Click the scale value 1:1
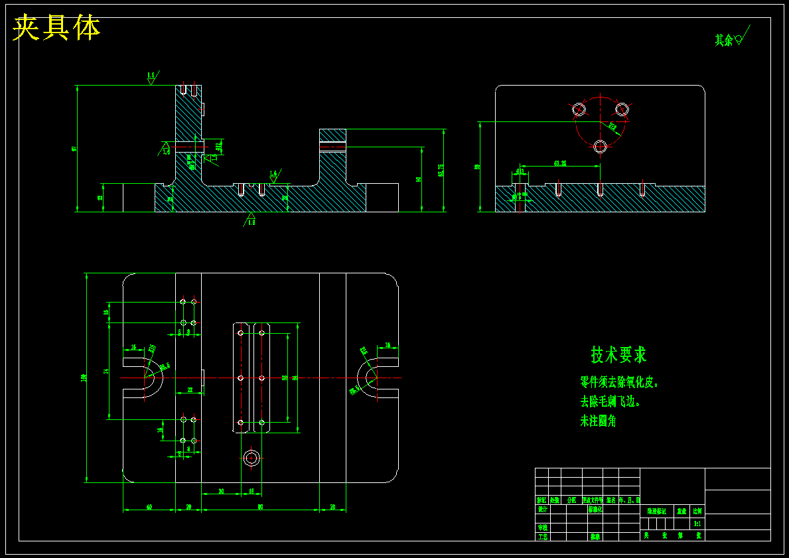This screenshot has height=558, width=789. (x=697, y=523)
